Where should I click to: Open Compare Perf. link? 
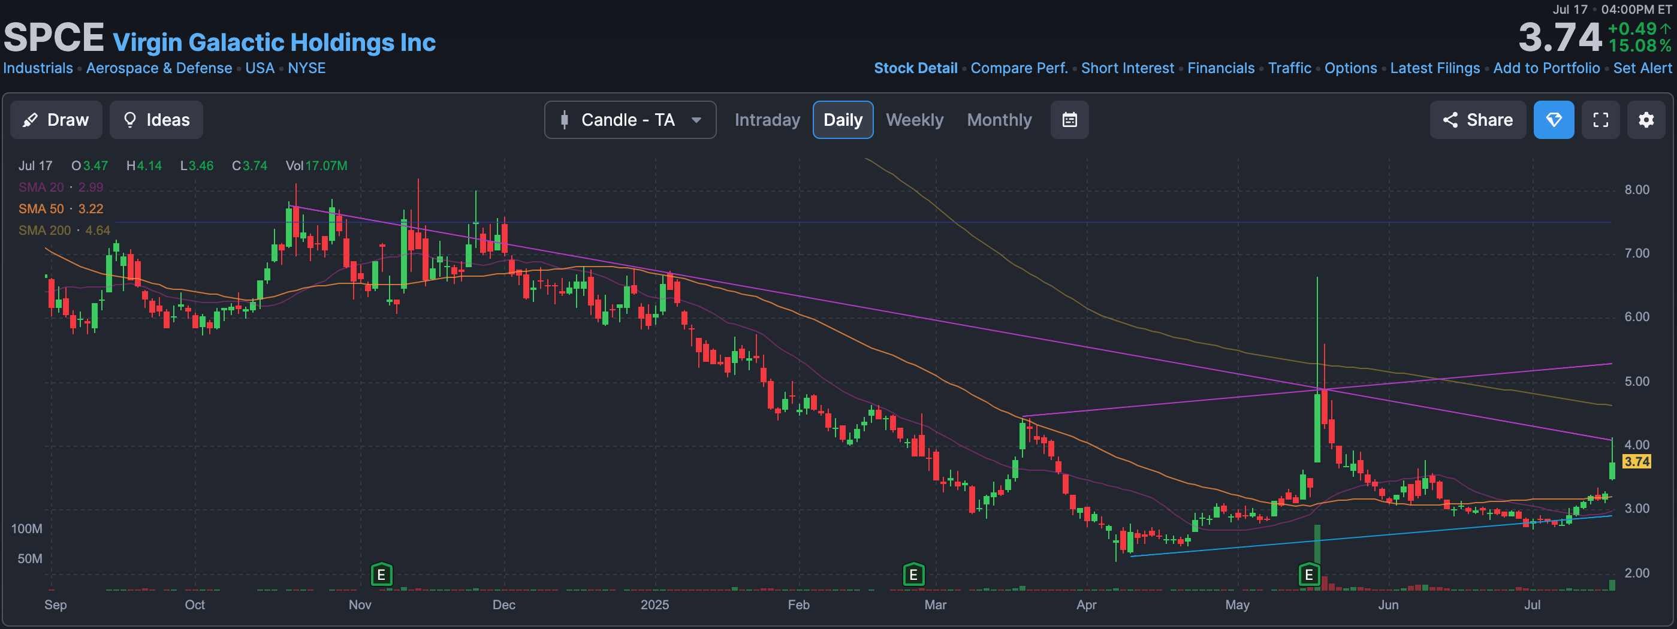click(1019, 68)
